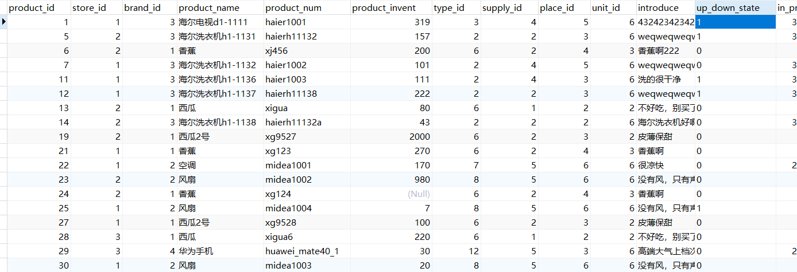Select the cell containing 海尔电视d1-1111
Viewport: 797px width, 272px height.
click(220, 22)
